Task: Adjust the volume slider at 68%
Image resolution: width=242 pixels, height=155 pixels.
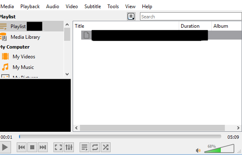Action: tap(219, 148)
